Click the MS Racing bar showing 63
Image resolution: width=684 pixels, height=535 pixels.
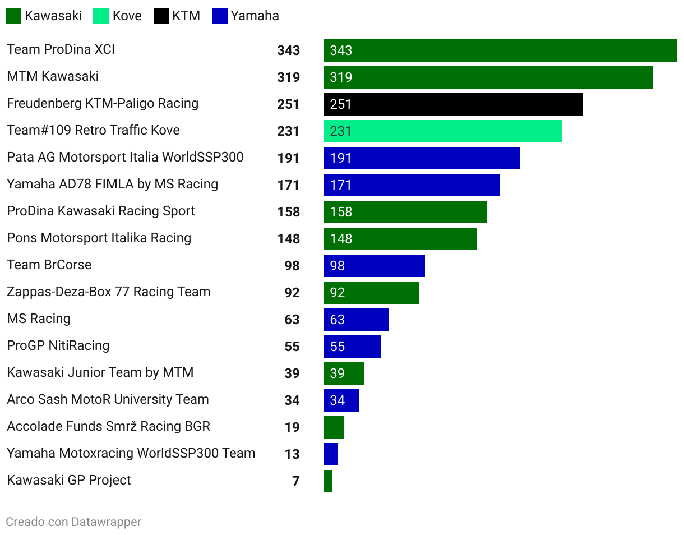coord(356,320)
